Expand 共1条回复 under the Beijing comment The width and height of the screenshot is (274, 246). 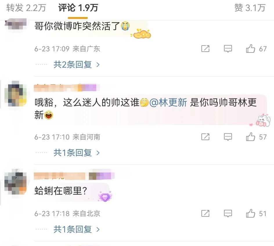(77, 229)
